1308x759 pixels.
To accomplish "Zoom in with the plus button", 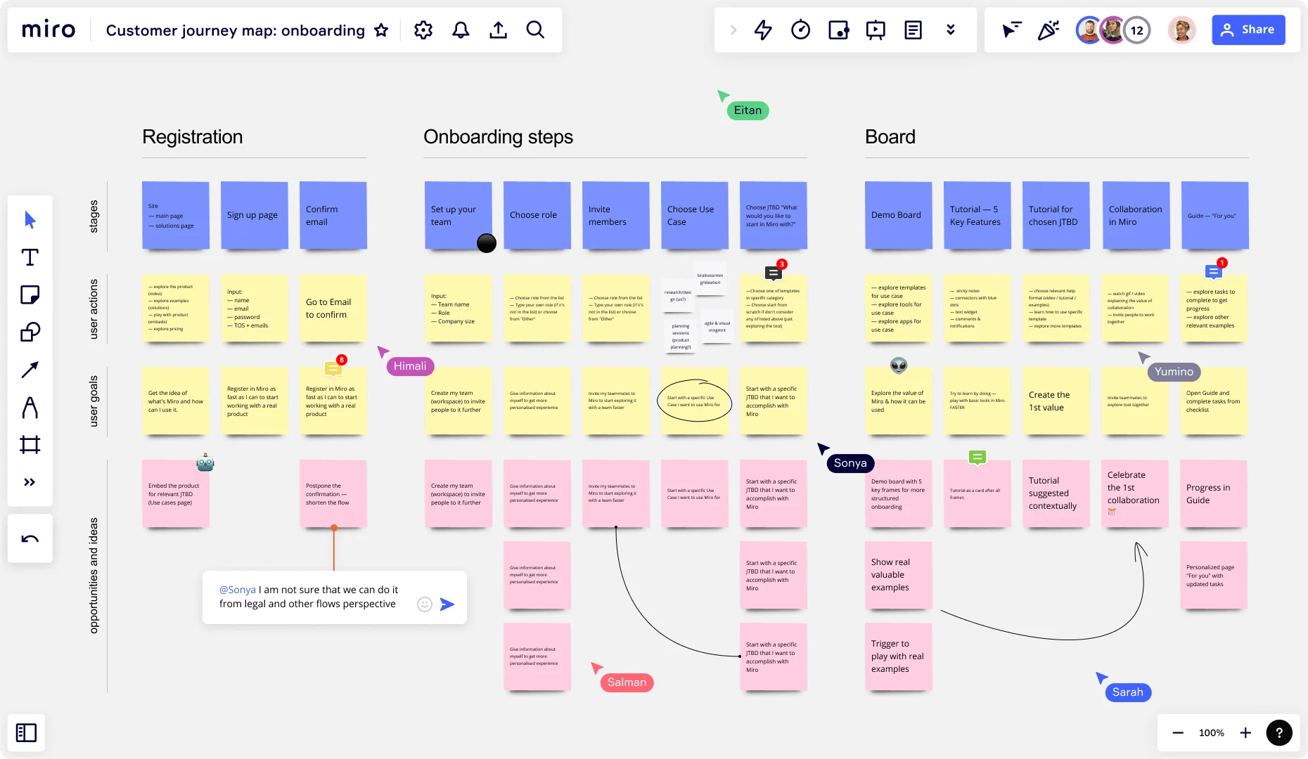I will (x=1245, y=733).
